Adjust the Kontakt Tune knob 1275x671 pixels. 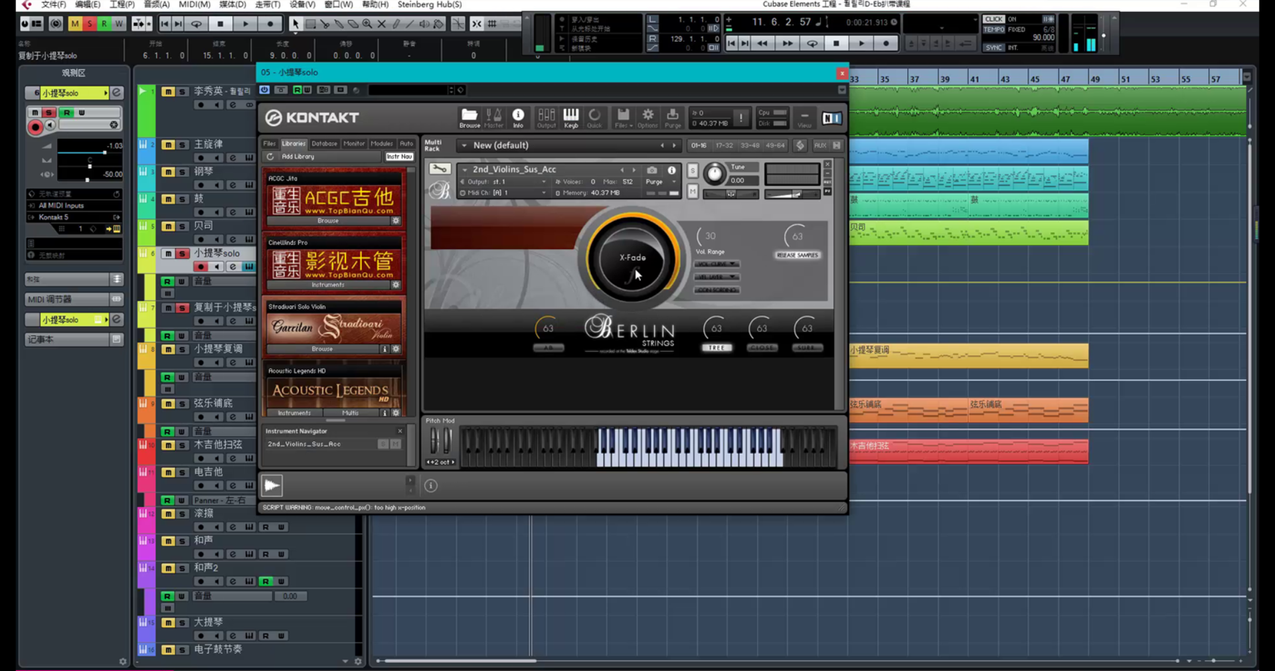(x=715, y=175)
